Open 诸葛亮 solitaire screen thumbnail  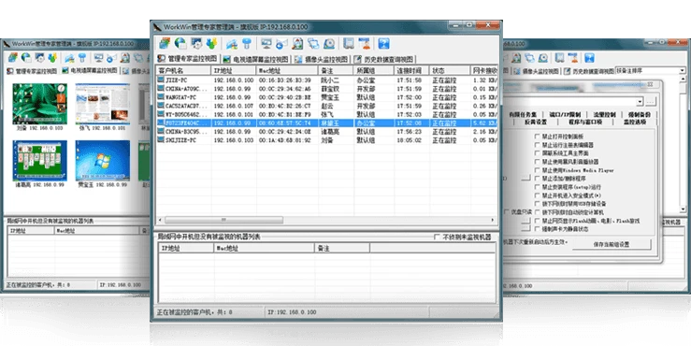(x=39, y=161)
